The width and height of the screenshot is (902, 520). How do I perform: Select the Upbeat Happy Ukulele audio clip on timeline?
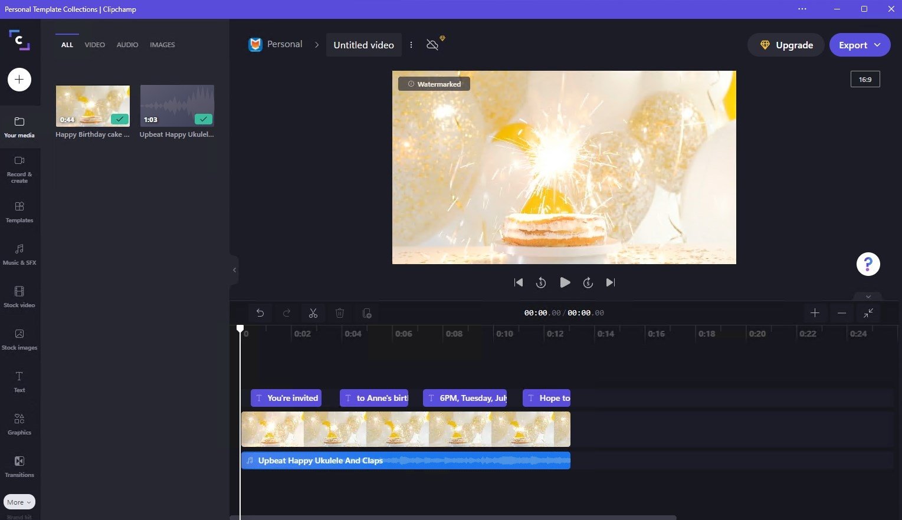[x=406, y=460]
